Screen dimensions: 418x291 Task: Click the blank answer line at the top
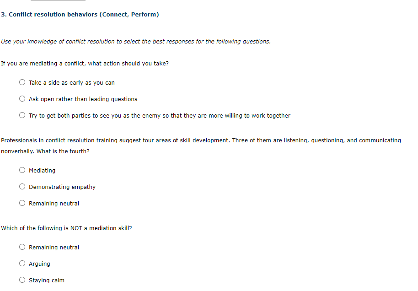[58, 1]
